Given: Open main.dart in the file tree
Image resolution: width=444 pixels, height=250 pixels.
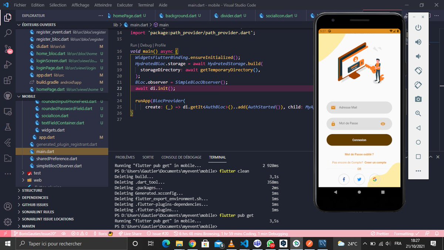Looking at the screenshot, I should click(x=62, y=151).
